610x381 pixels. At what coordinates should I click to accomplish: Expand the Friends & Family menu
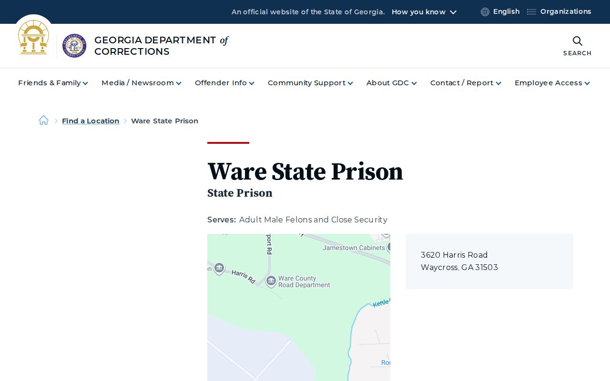point(53,83)
